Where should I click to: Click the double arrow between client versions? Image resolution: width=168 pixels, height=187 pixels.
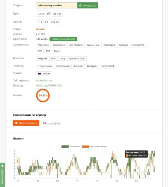tap(46, 22)
